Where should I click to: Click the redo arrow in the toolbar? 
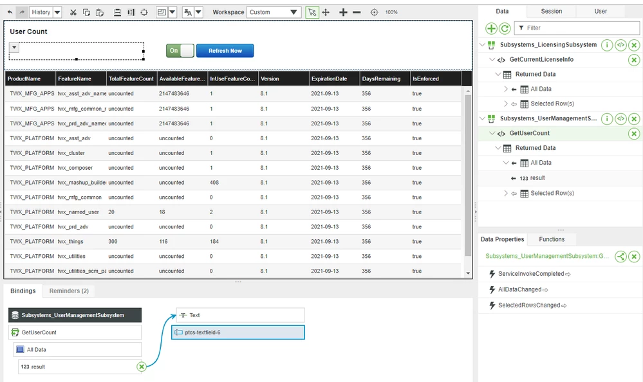pyautogui.click(x=22, y=12)
